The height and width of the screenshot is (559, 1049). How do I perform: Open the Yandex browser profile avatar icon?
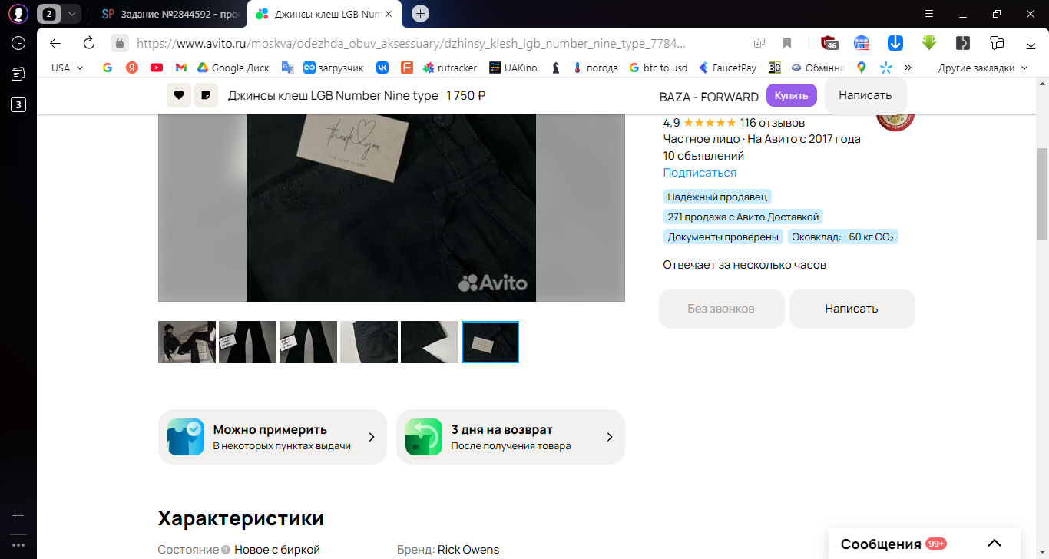(x=18, y=13)
